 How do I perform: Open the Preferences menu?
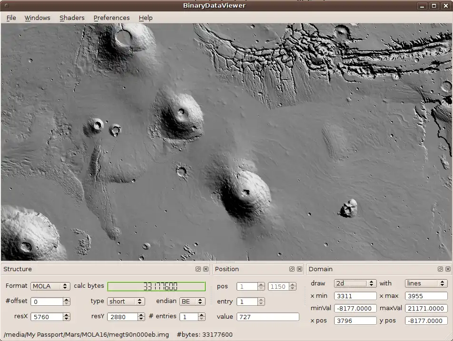[x=111, y=18]
